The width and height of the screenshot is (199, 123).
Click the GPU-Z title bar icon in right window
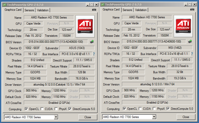click(x=103, y=4)
